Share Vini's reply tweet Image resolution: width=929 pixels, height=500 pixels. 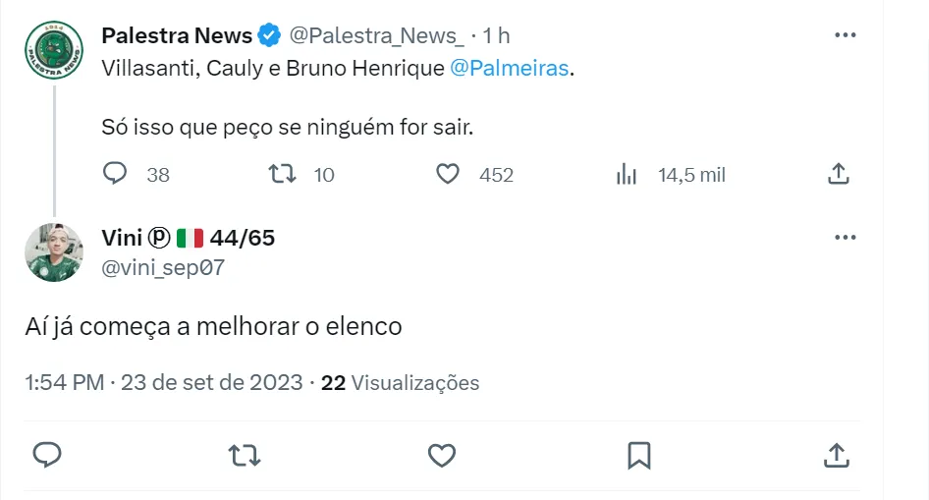point(836,455)
